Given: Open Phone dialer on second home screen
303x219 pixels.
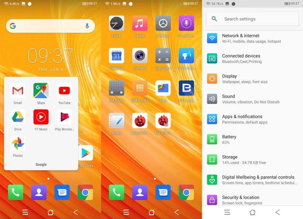Looking at the screenshot, I should pyautogui.click(x=116, y=192).
